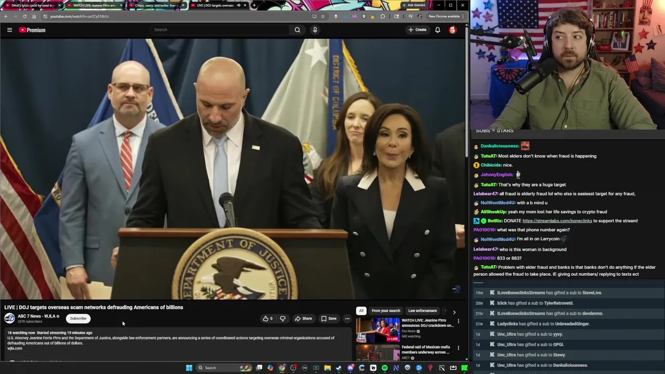Open options for Mexican mafia raid video
Image resolution: width=665 pixels, height=374 pixels.
click(458, 348)
